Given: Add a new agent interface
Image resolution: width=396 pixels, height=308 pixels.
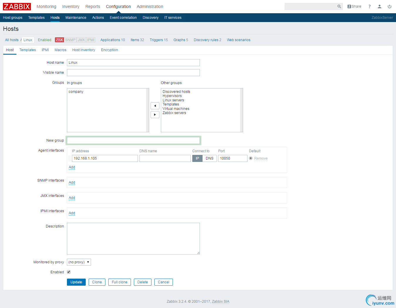Looking at the screenshot, I should click(x=72, y=167).
